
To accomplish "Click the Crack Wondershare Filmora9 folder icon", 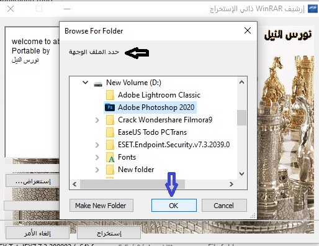I will 110,120.
